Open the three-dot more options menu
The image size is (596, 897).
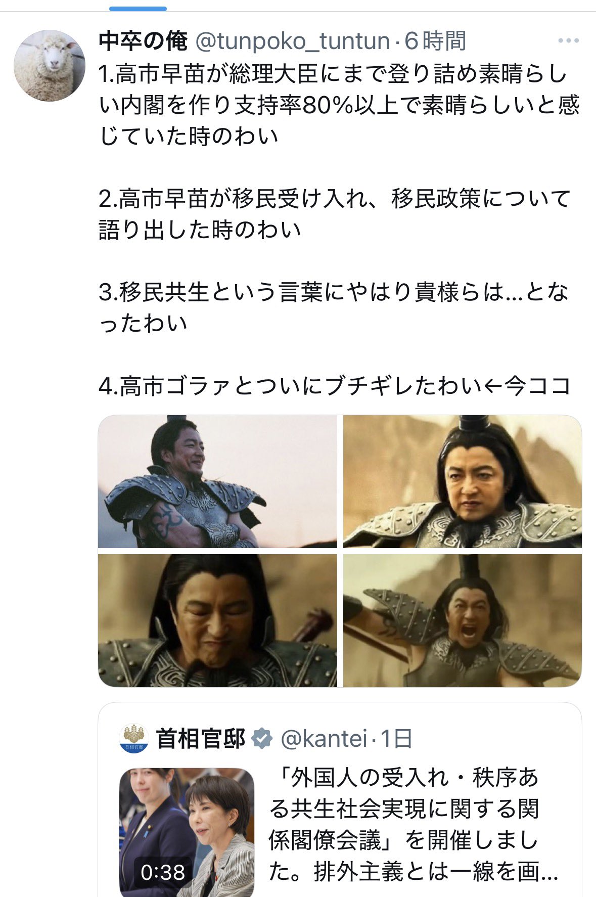click(x=568, y=41)
